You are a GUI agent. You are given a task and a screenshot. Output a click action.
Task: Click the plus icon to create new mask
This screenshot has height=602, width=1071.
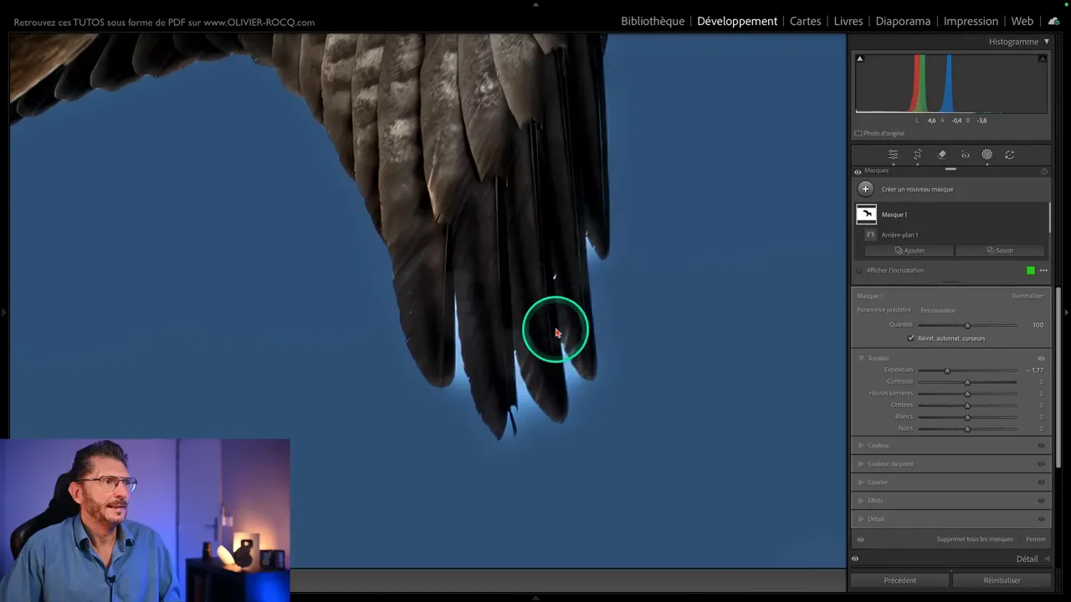[x=866, y=189]
